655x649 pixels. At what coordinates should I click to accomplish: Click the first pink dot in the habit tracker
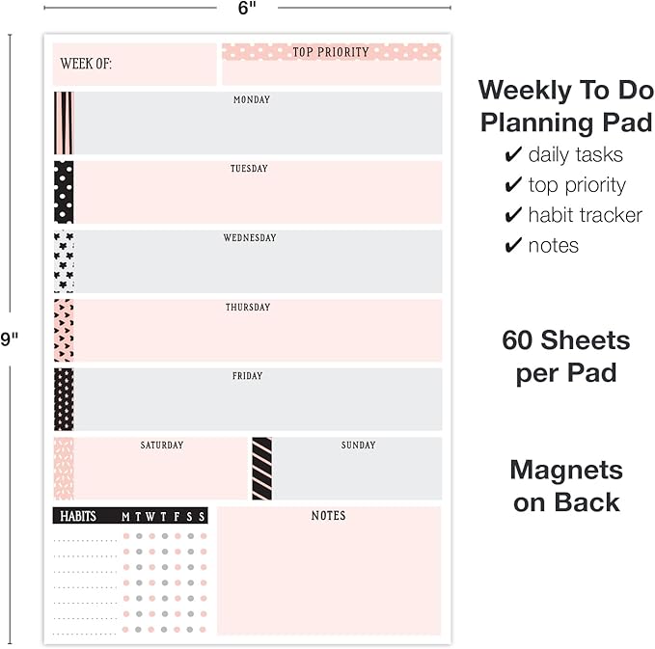point(126,535)
